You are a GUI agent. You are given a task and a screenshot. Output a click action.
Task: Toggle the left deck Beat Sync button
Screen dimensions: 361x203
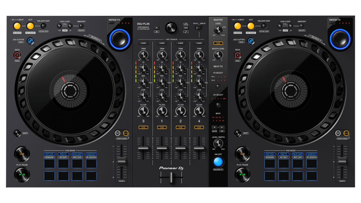point(117,133)
